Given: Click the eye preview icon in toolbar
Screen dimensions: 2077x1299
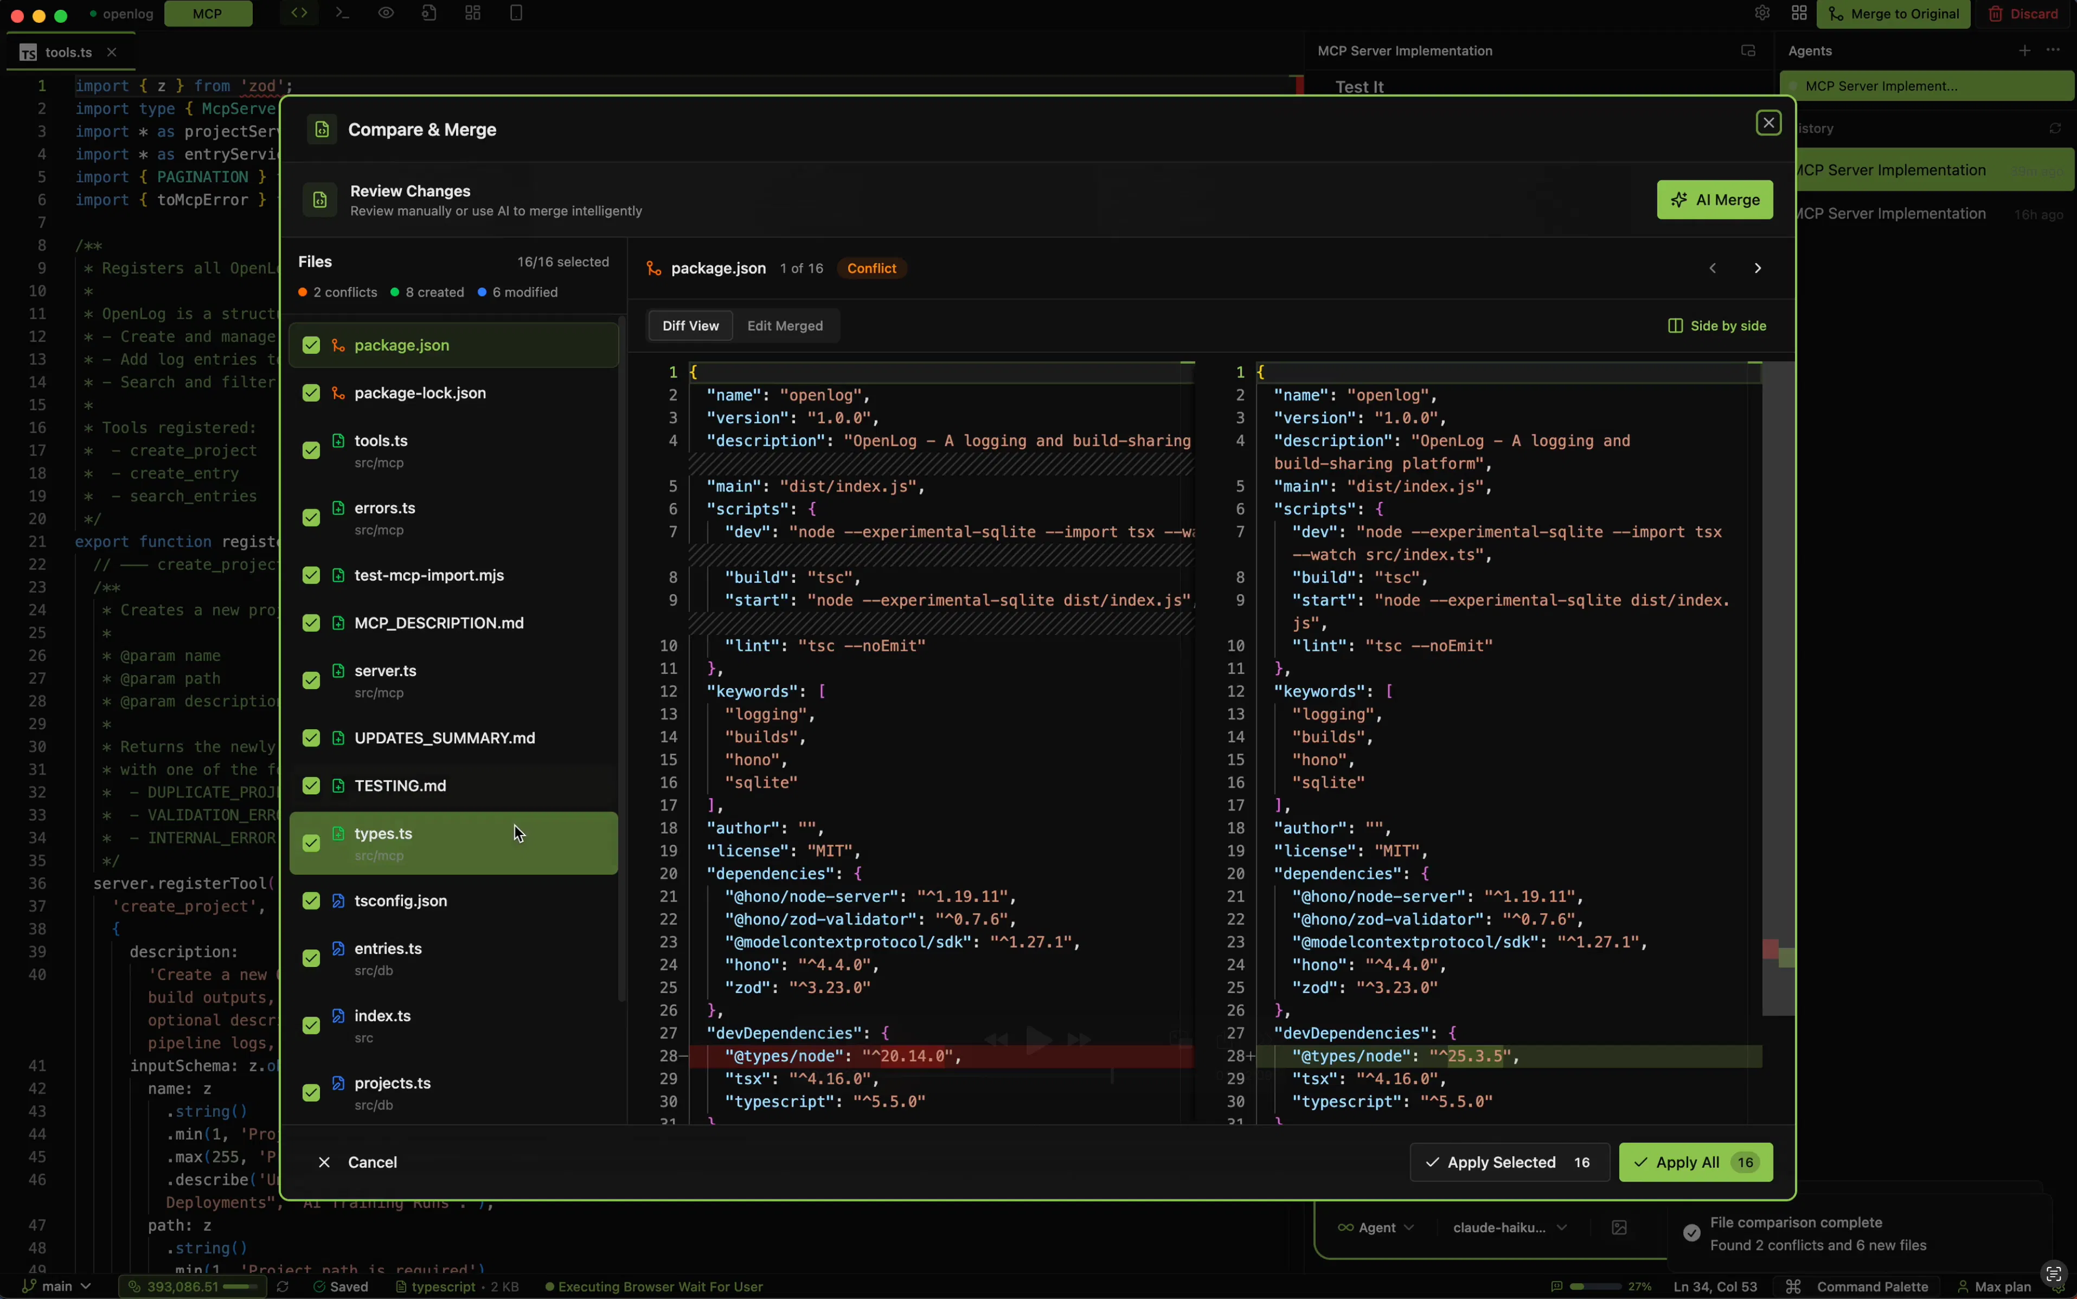Looking at the screenshot, I should pos(386,13).
